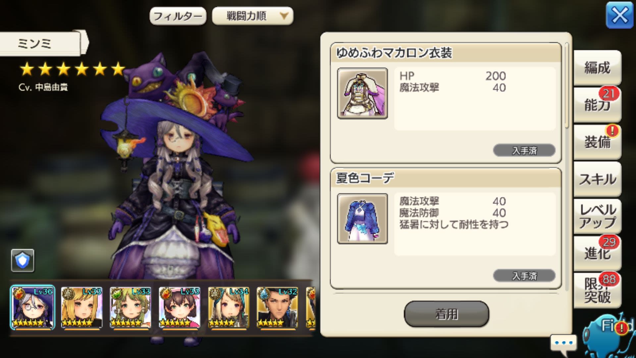Open the スキル skills tab
The image size is (636, 358).
coord(597,179)
